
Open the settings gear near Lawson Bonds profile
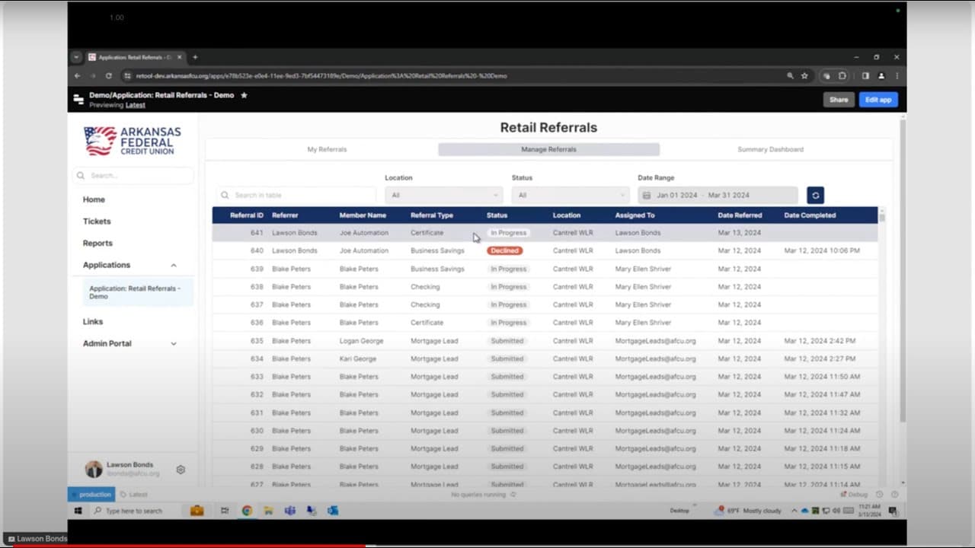[181, 470]
